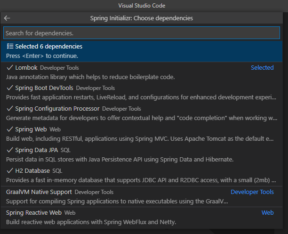Screen dimensions: 288x234
Task: Click the H2 Database dependency name
Action: click(x=32, y=170)
